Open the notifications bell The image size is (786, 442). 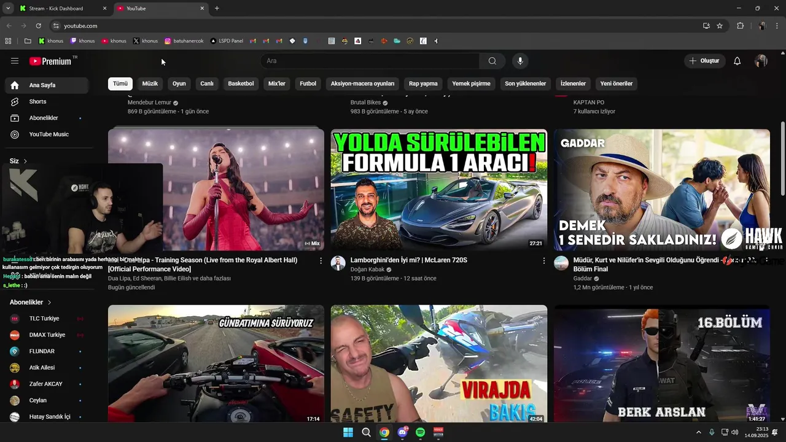737,61
